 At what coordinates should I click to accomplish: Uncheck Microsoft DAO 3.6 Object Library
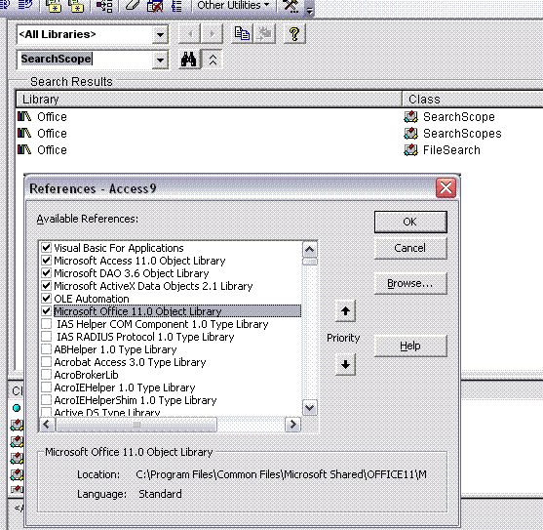[x=46, y=273]
